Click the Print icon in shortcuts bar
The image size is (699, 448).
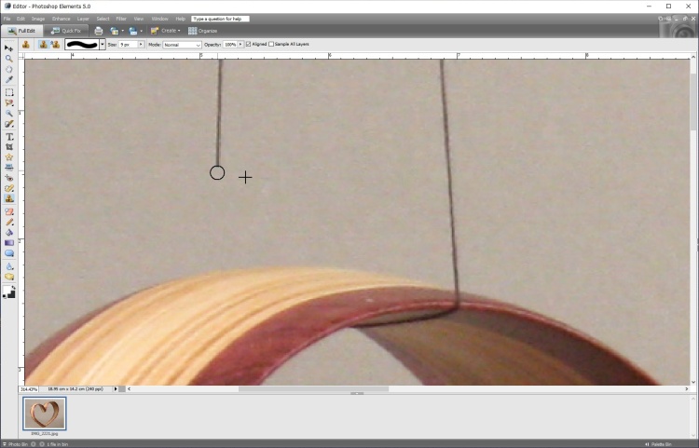pos(99,31)
